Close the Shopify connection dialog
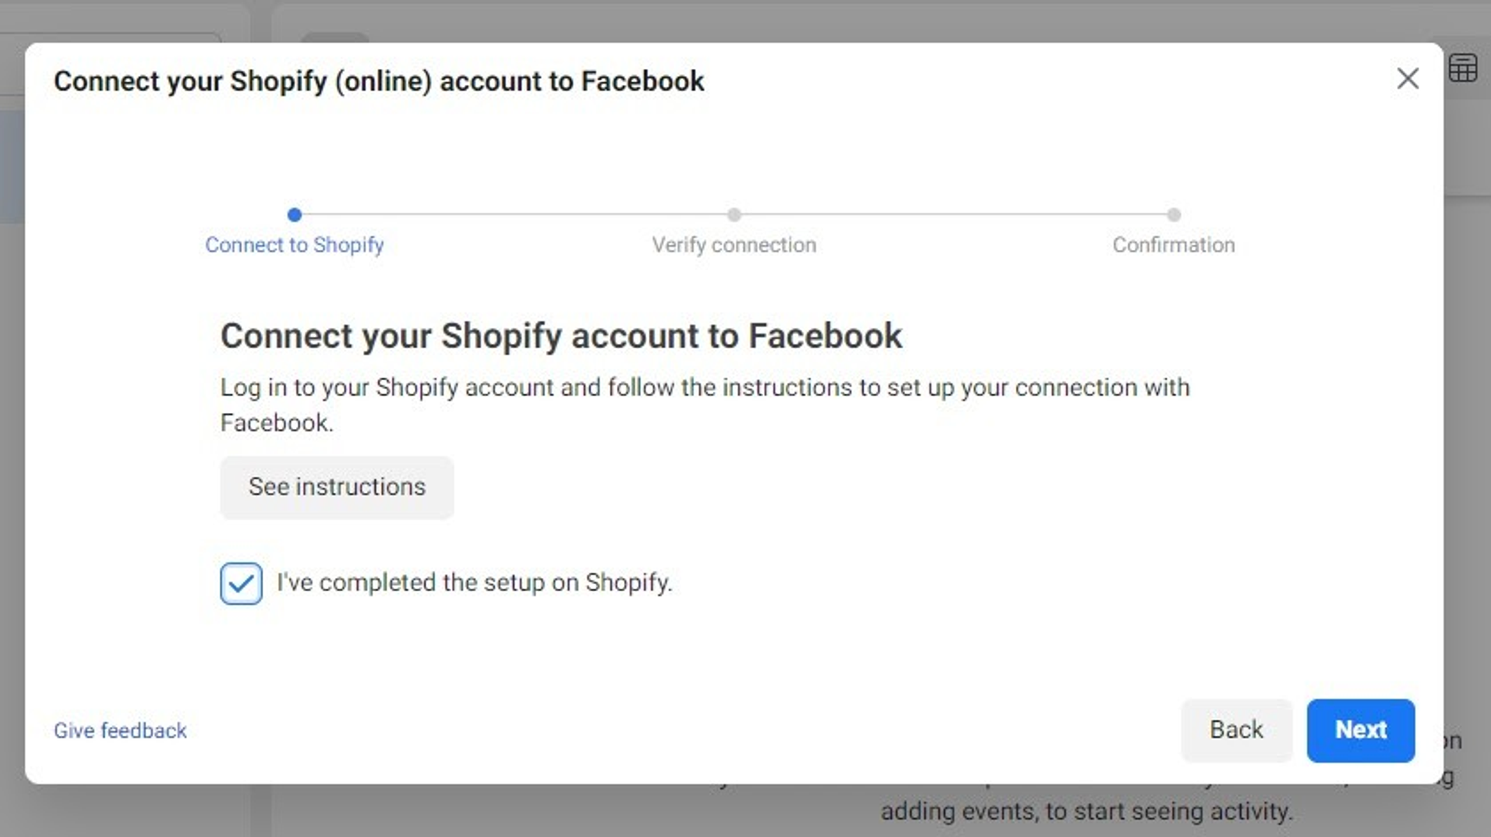The image size is (1491, 837). 1408,79
